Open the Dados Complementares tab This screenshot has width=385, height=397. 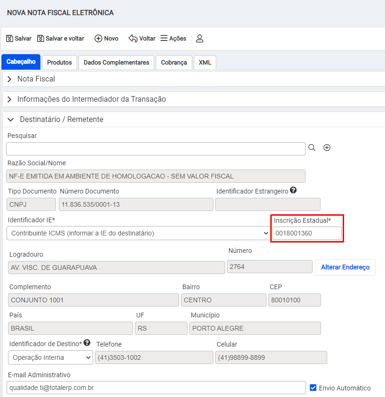coord(116,62)
